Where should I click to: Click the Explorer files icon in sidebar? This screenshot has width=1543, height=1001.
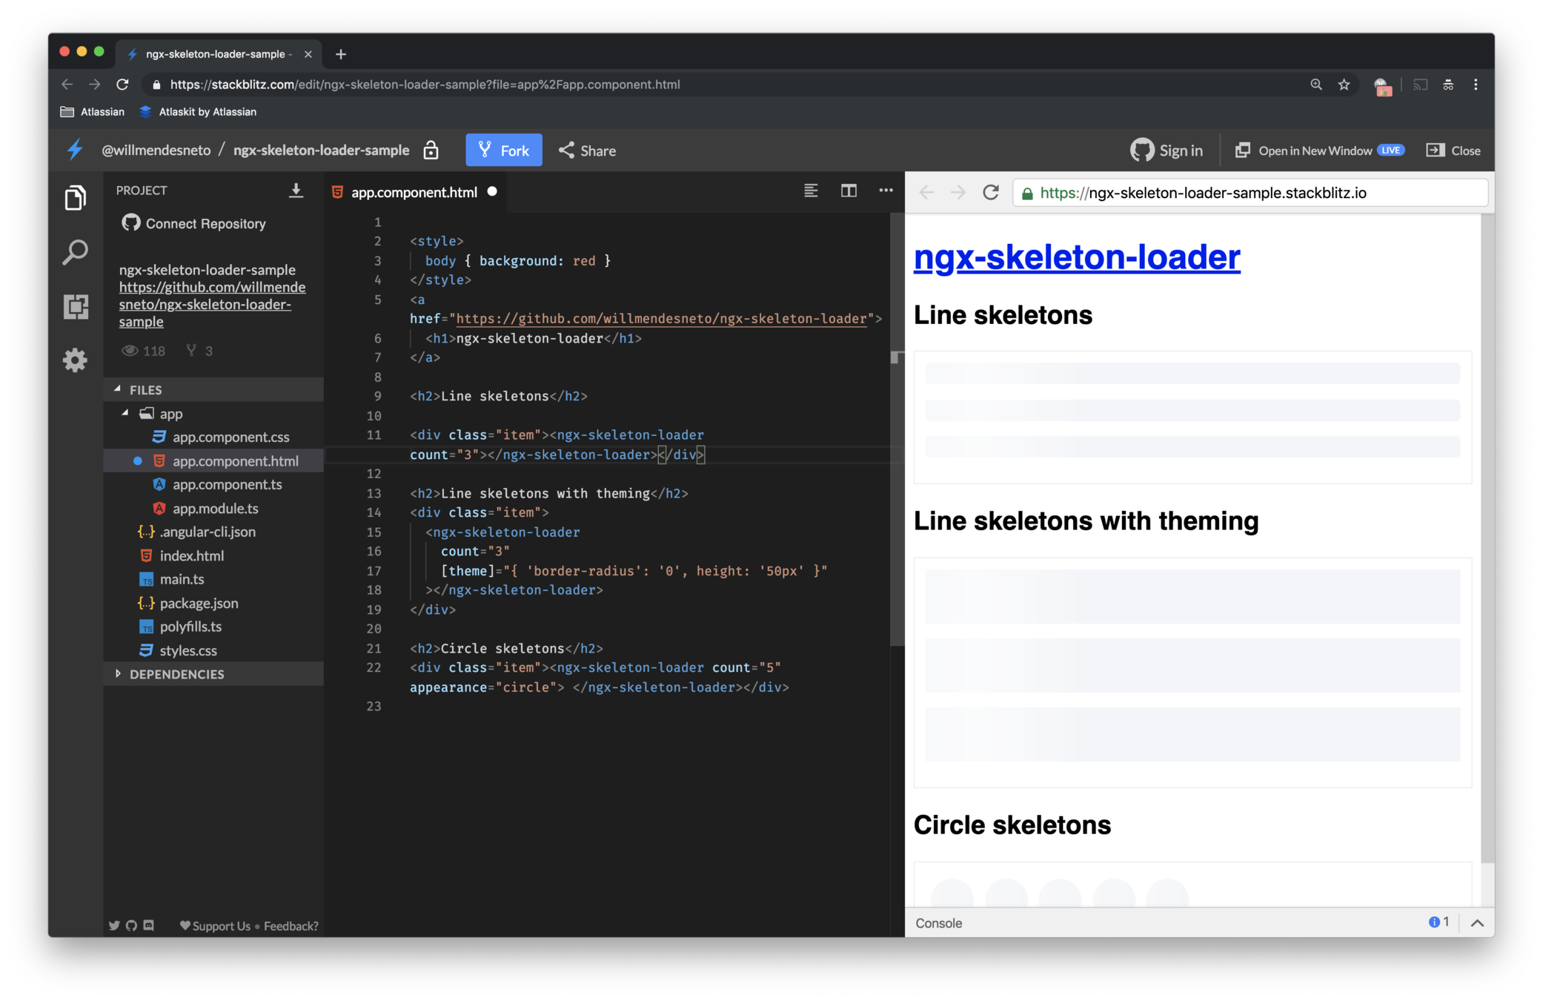click(75, 198)
